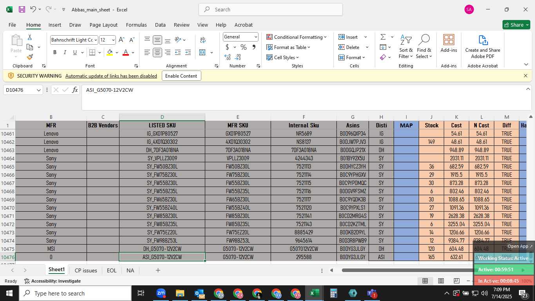Click the Search box in title bar

point(271,9)
